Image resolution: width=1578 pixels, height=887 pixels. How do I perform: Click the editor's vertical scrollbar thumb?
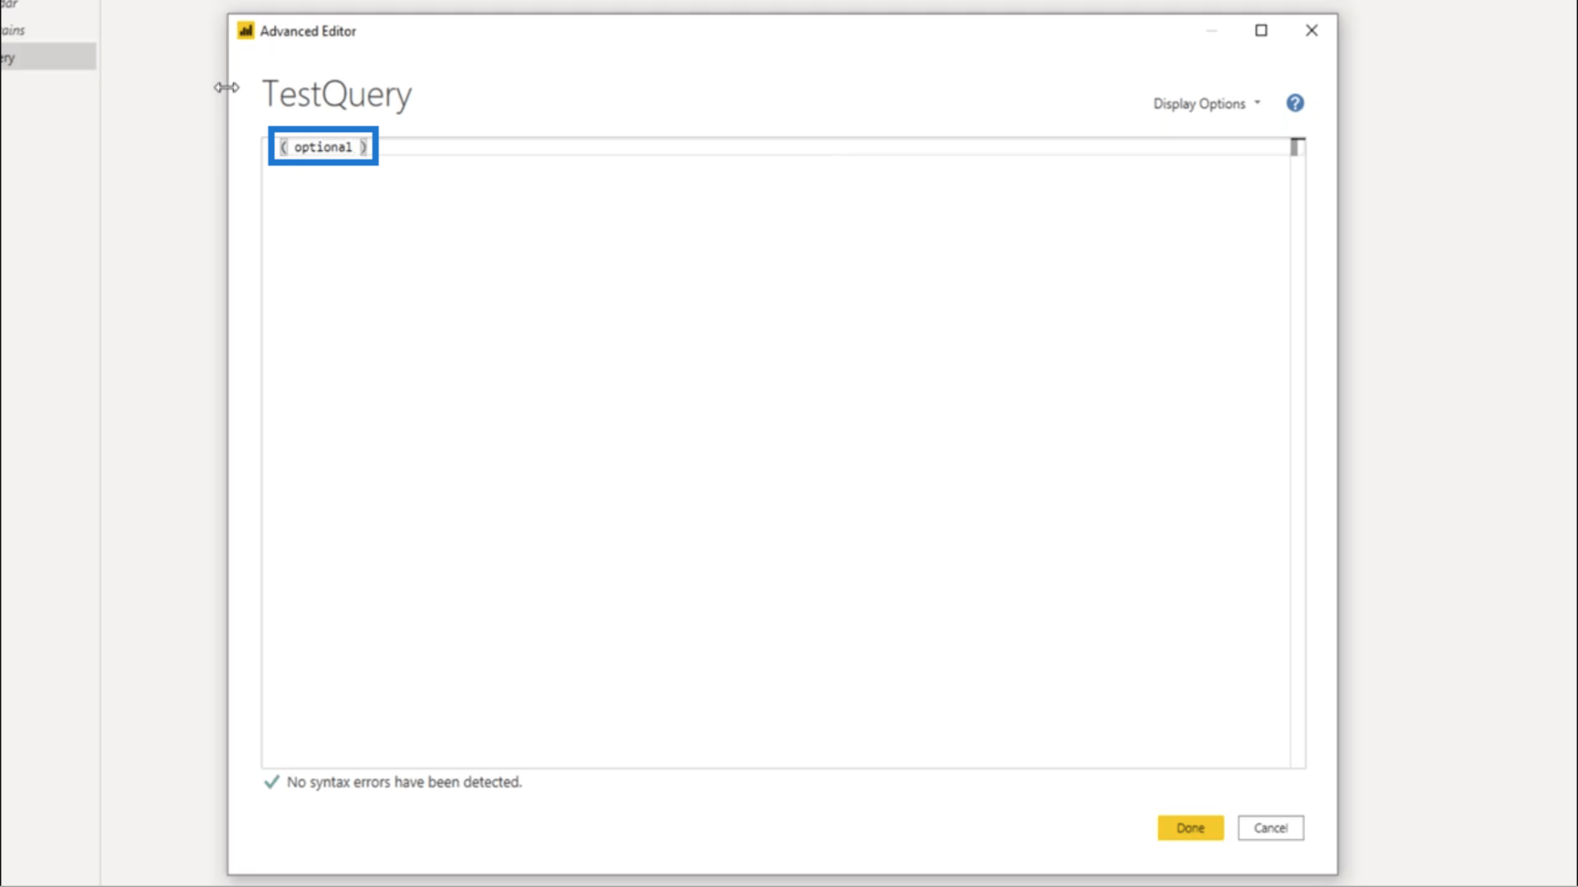coord(1296,147)
